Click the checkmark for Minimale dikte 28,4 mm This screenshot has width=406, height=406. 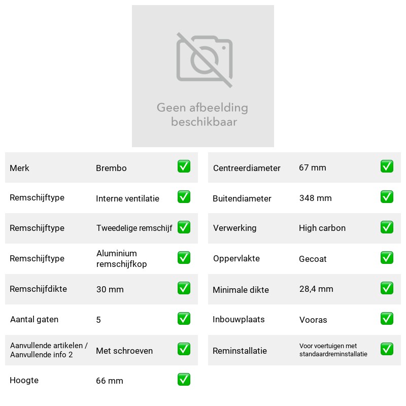point(387,288)
